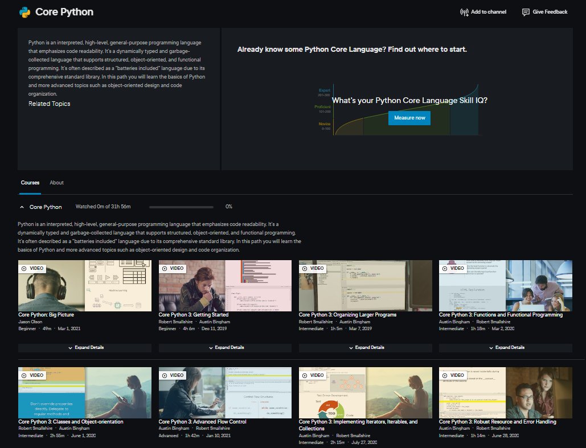
Task: Open Implementing Iterators, Iterables, and Collections title
Action: 358,425
